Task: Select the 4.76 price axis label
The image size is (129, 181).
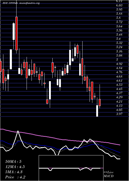Action: point(119,72)
